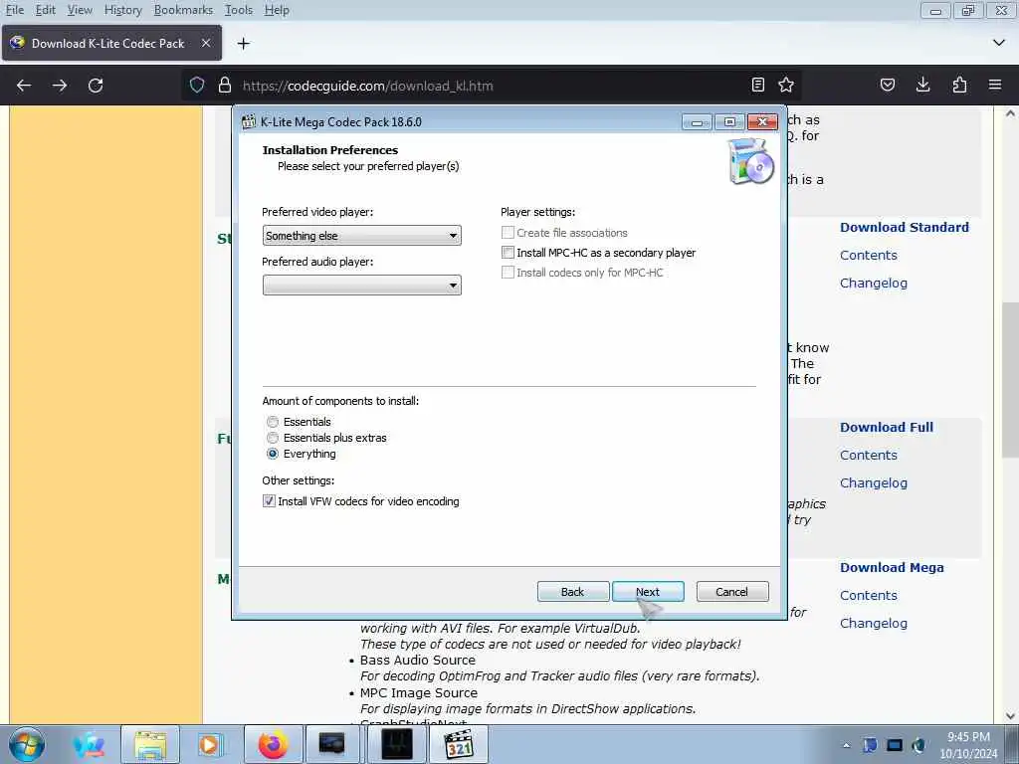The height and width of the screenshot is (764, 1019).
Task: Open the Bookmarks menu
Action: click(183, 10)
